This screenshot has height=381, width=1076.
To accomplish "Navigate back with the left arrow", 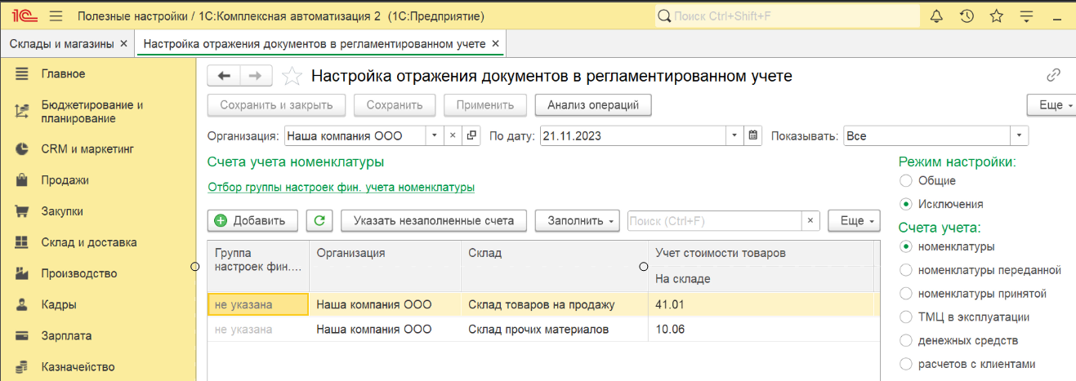I will (x=224, y=76).
